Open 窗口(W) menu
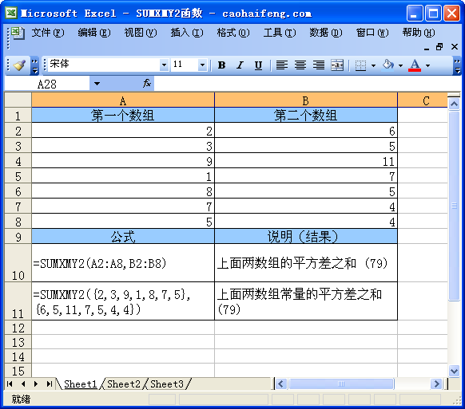 (x=372, y=33)
